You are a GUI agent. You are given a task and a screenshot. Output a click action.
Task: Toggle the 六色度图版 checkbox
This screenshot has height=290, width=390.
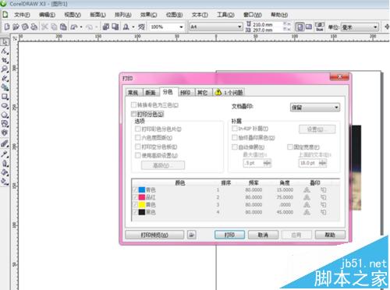click(138, 137)
